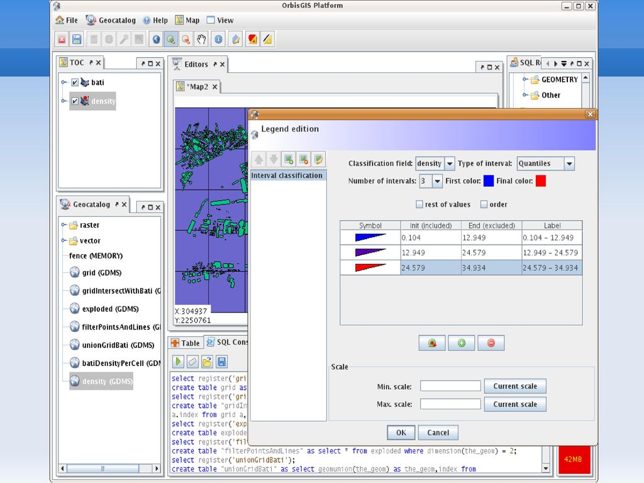Click the purple symbol for 12.949 interval
This screenshot has width=644, height=483.
click(x=370, y=253)
